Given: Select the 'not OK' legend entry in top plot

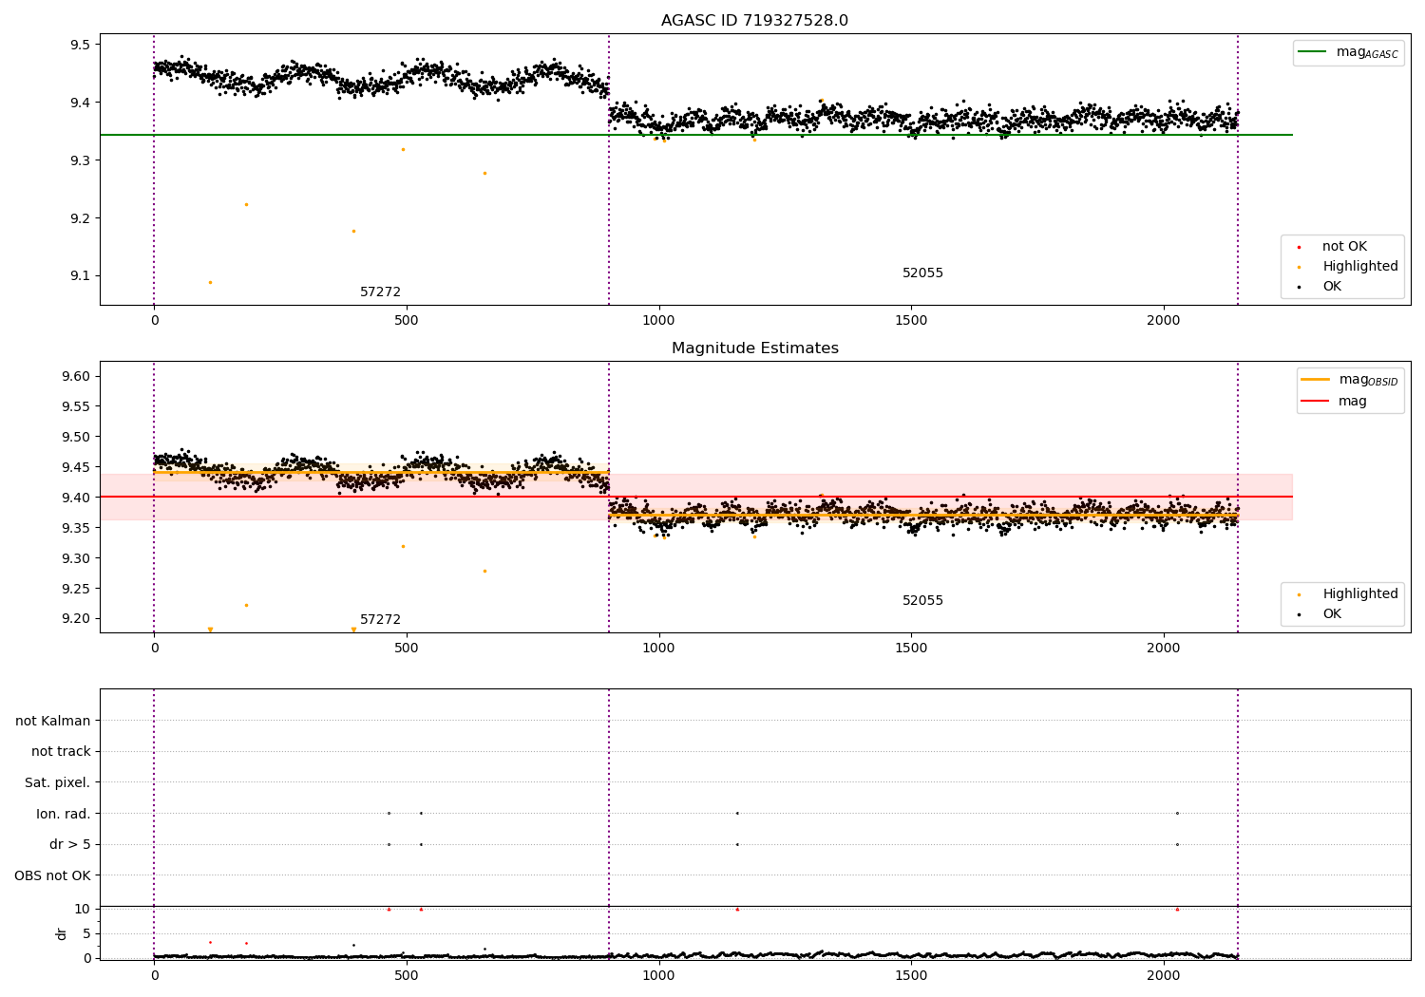Looking at the screenshot, I should (x=1334, y=247).
